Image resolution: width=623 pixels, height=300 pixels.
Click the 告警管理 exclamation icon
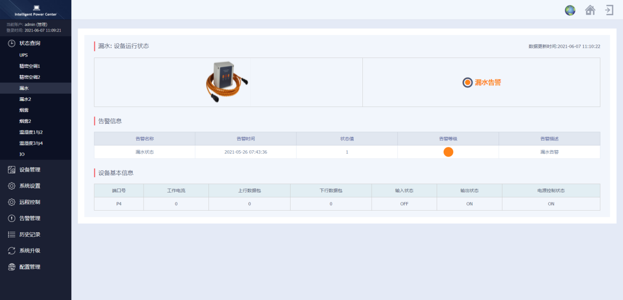(x=12, y=218)
